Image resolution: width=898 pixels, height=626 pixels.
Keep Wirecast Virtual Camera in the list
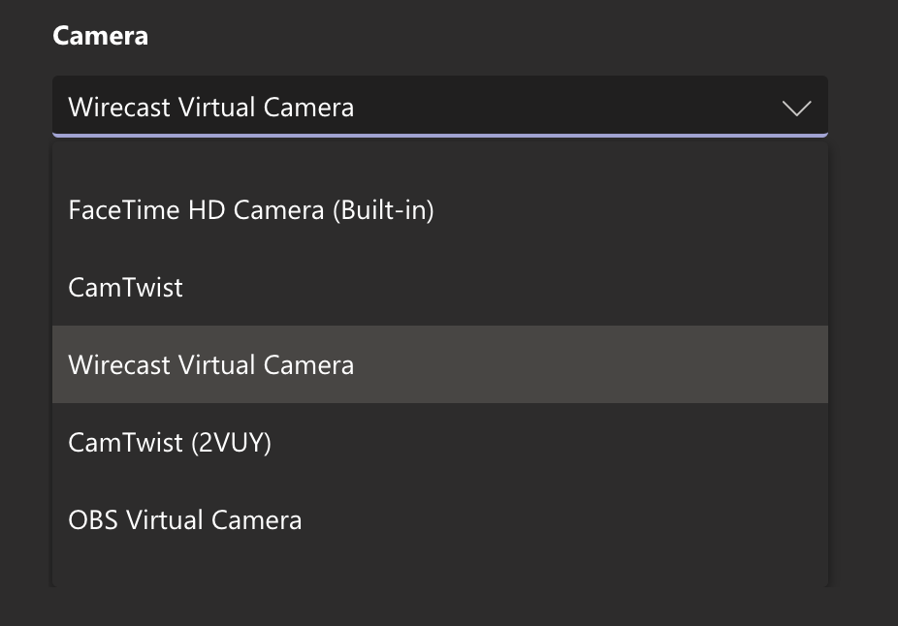211,364
